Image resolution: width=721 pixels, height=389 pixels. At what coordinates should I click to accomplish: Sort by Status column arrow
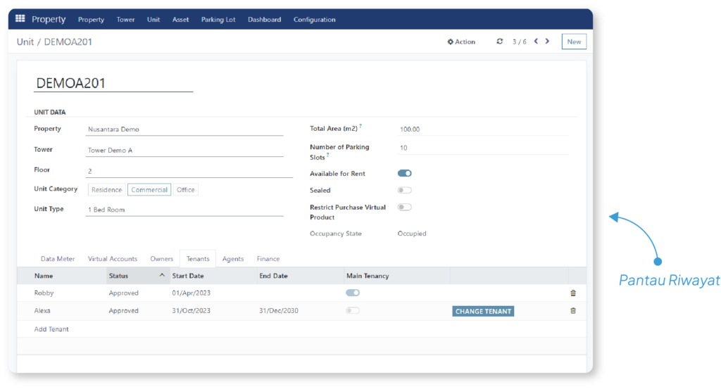point(162,275)
